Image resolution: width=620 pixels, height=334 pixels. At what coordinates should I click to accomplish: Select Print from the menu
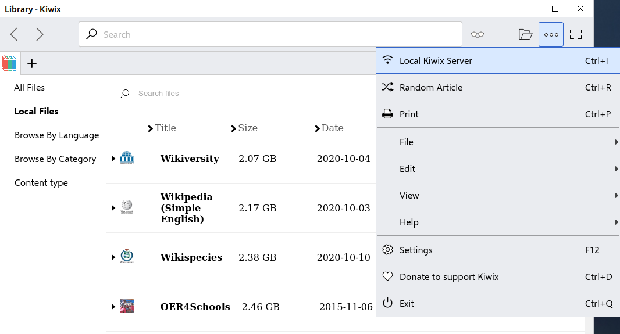[x=498, y=114]
